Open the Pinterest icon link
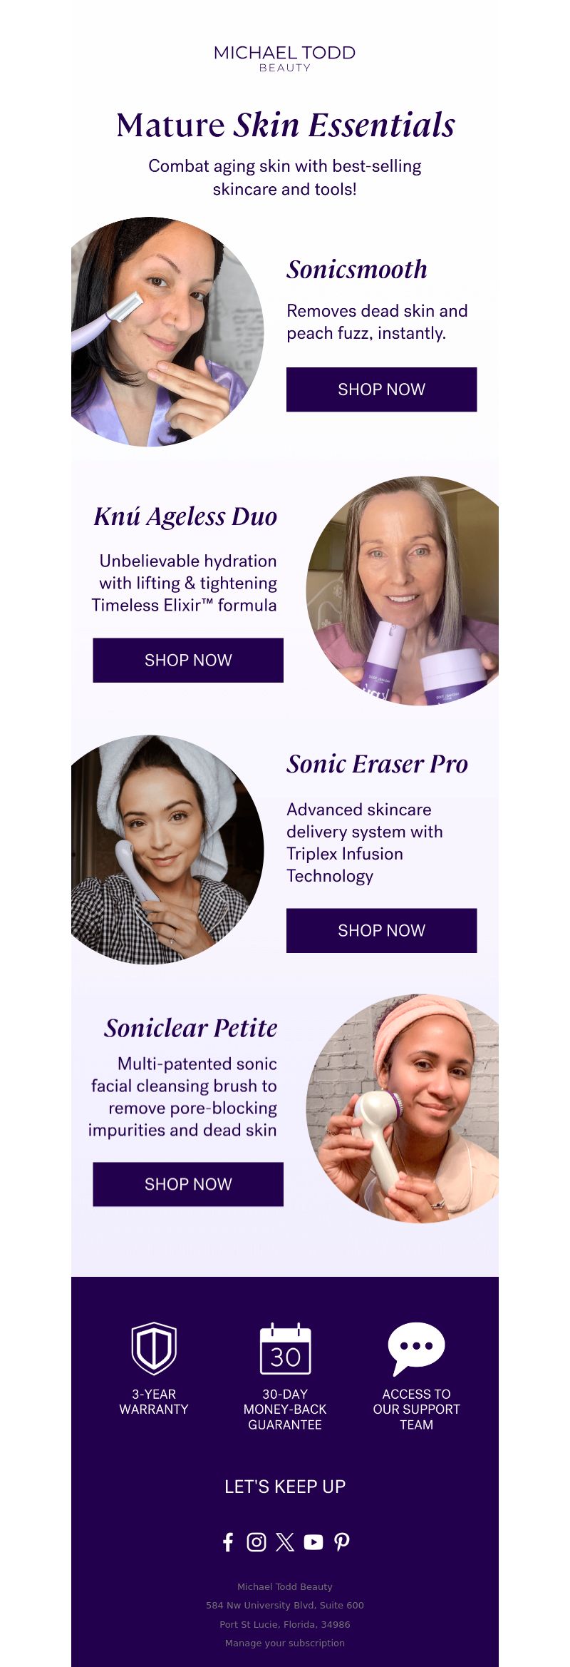Screen dimensions: 570x1667 [x=342, y=1542]
